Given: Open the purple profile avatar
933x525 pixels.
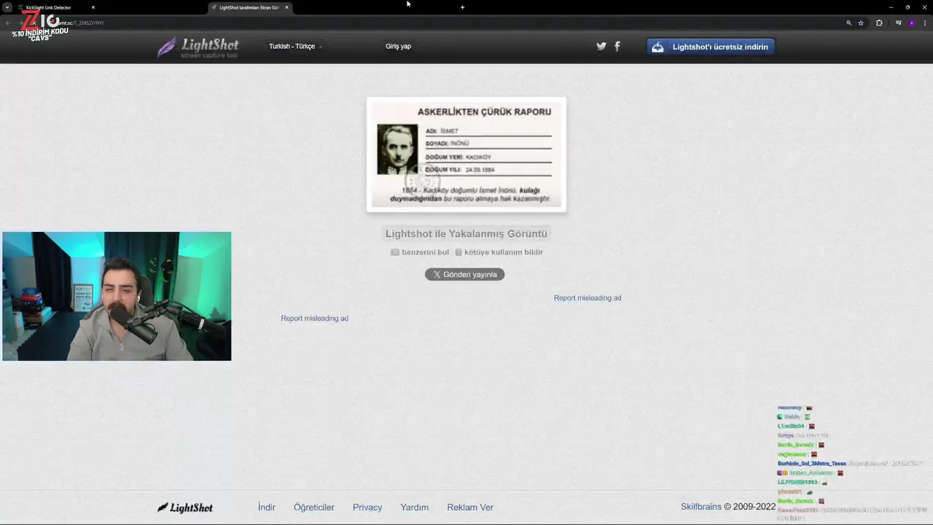Looking at the screenshot, I should (x=911, y=23).
